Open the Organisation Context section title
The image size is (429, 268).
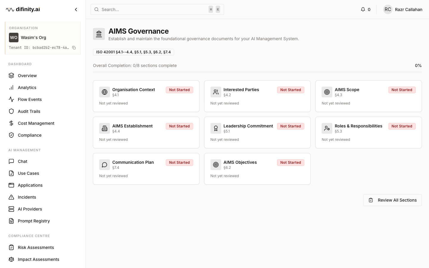tap(133, 90)
